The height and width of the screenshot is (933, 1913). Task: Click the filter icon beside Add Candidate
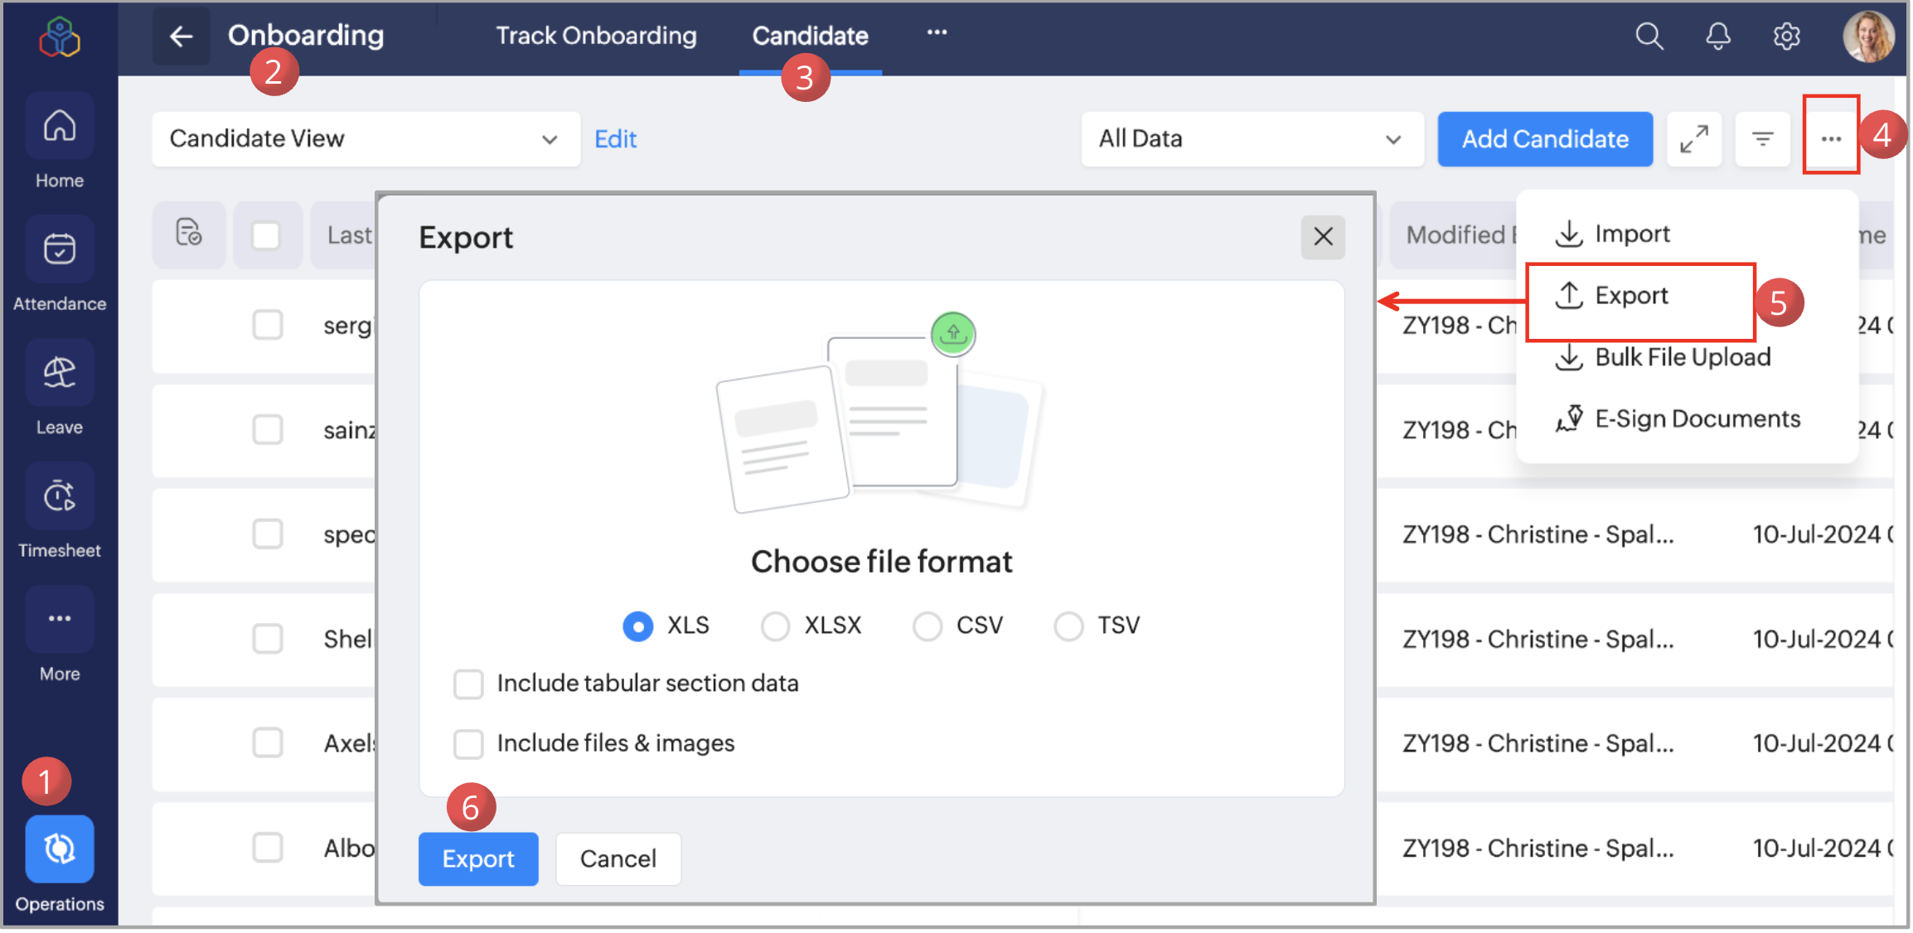(1762, 139)
